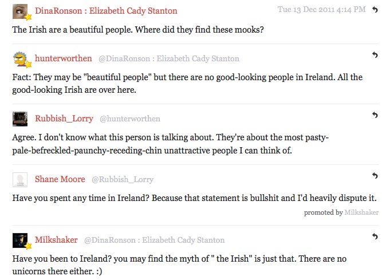Image resolution: width=382 pixels, height=280 pixels.
Task: Click DinaRonson's avatar image
Action: 19,11
